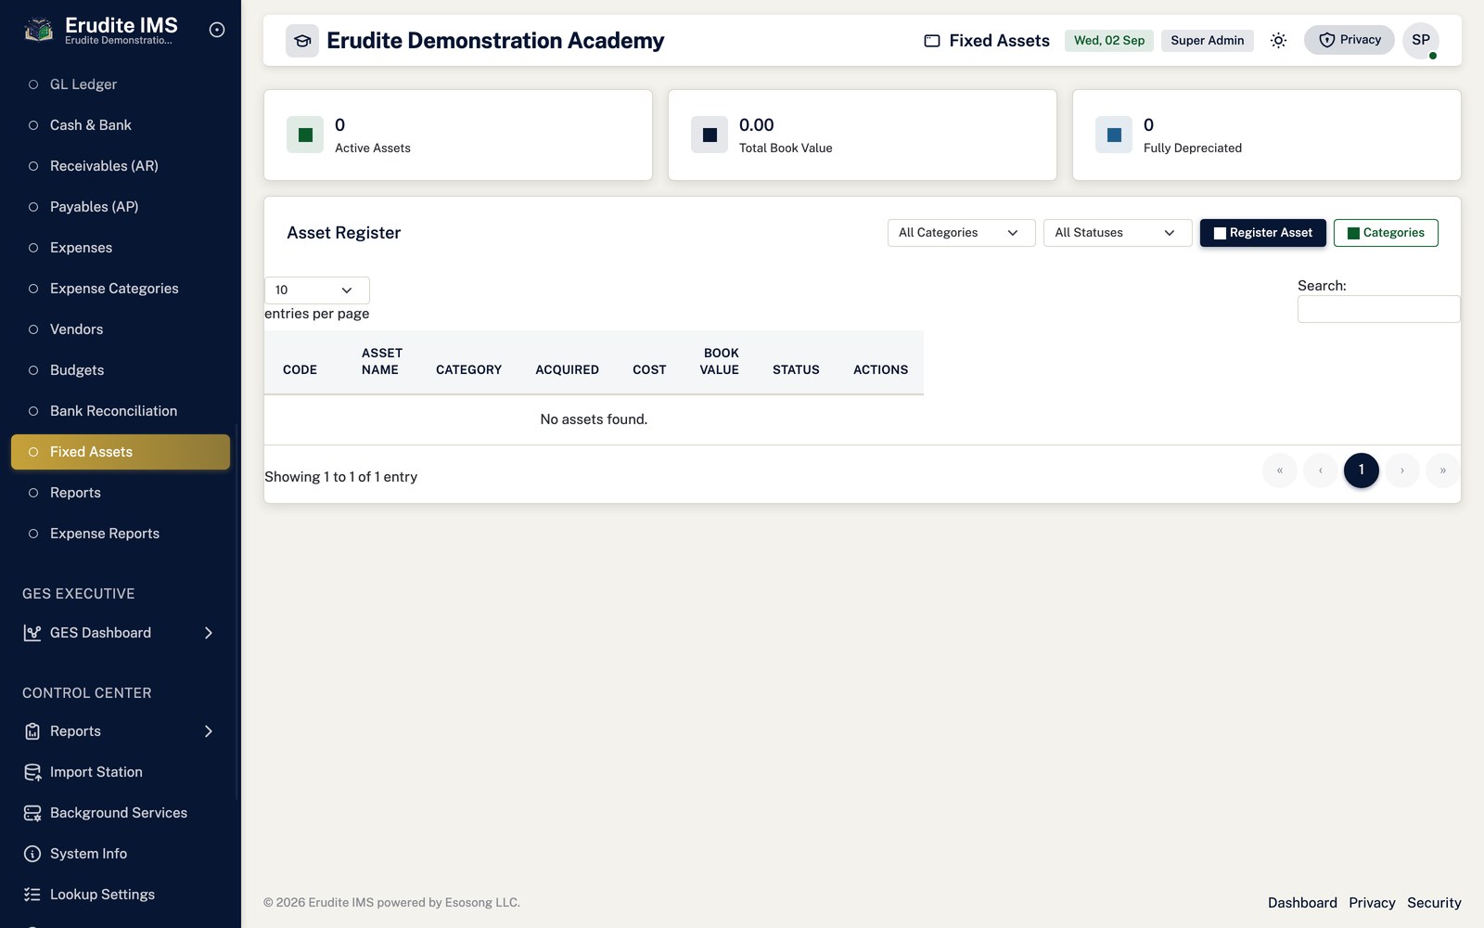Sort by the ASSET NAME column header
Screen dimensions: 1484x928
point(382,361)
